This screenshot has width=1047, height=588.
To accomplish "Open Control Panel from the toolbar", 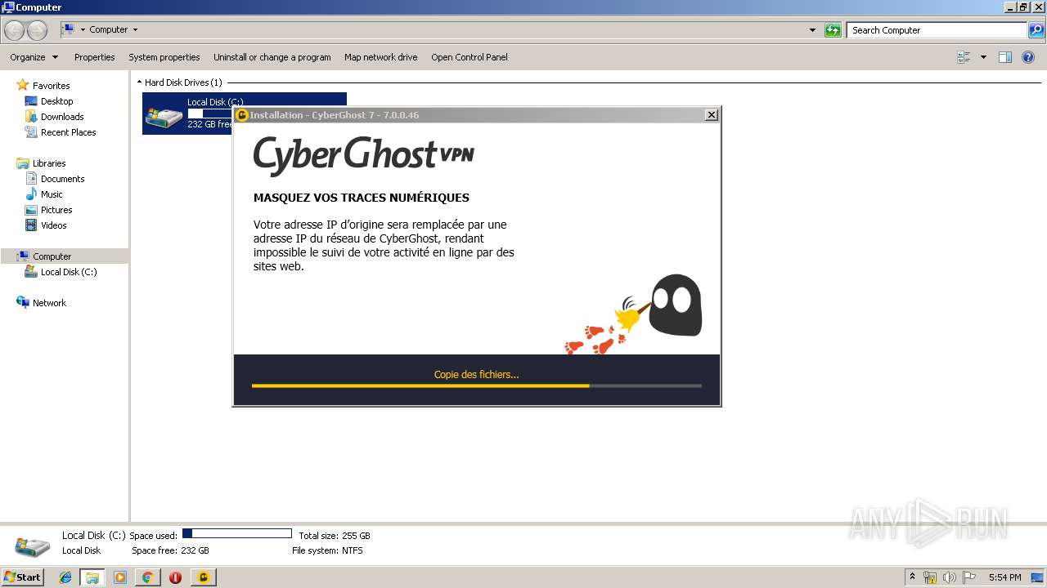I will (470, 57).
